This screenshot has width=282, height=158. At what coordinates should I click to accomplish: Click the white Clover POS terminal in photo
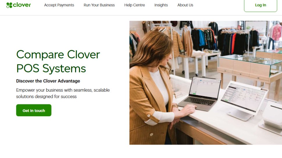tap(243, 101)
